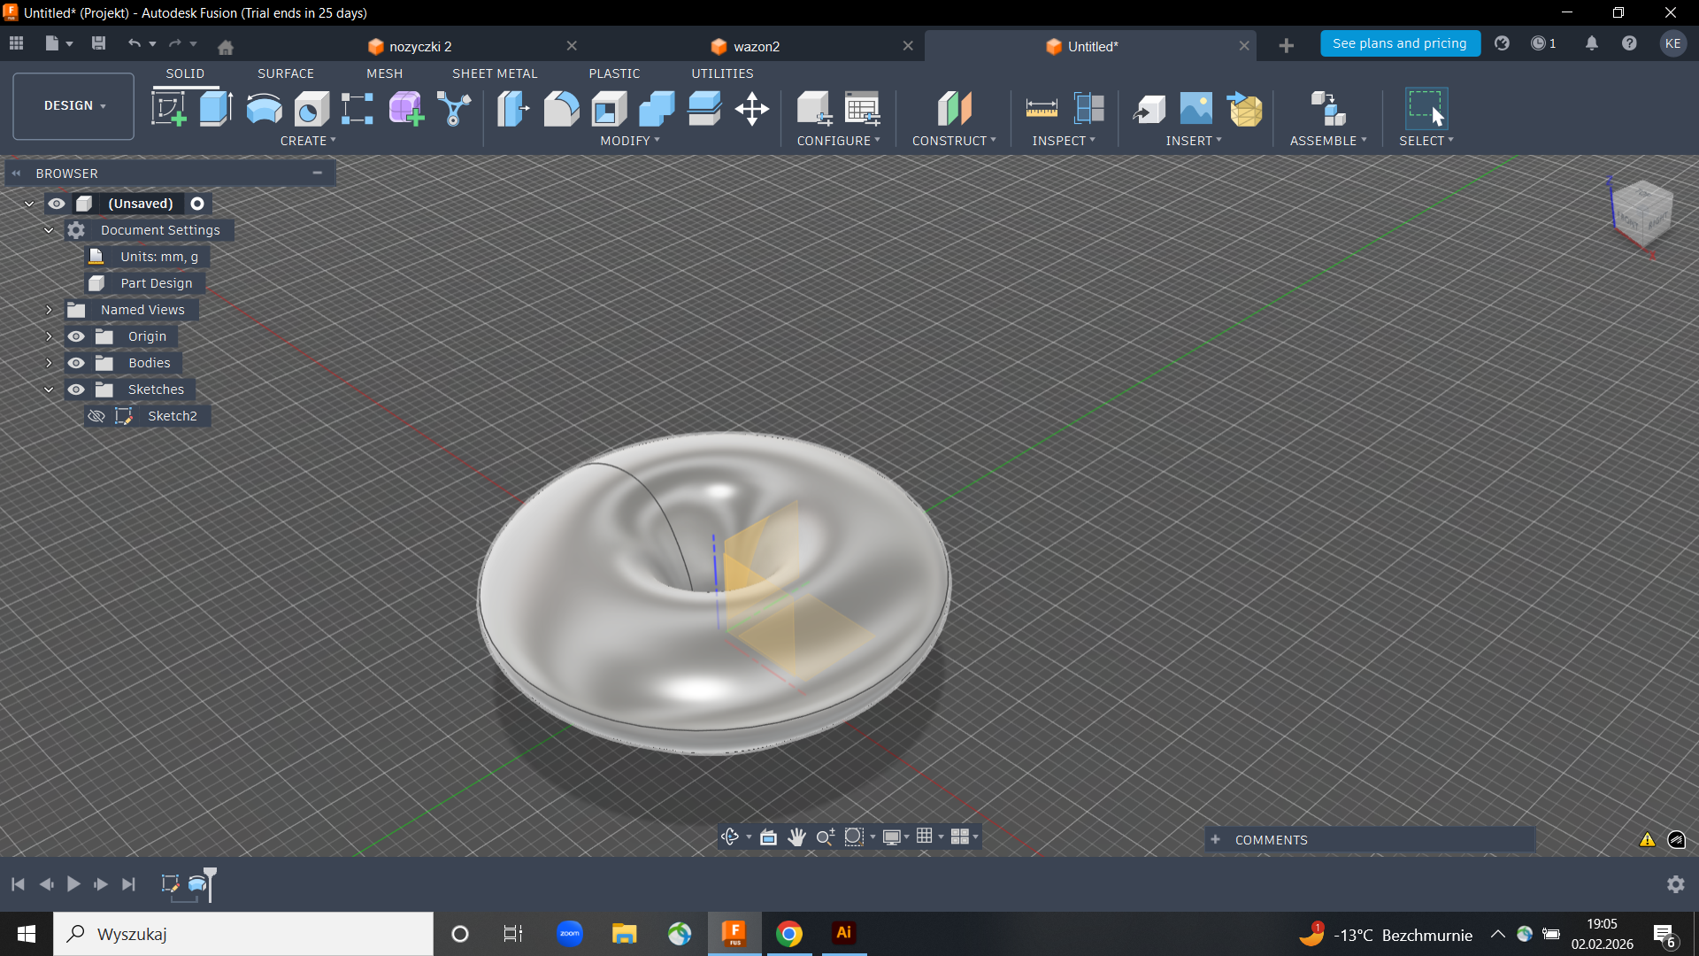Click the ViewCube in corner

[1642, 212]
